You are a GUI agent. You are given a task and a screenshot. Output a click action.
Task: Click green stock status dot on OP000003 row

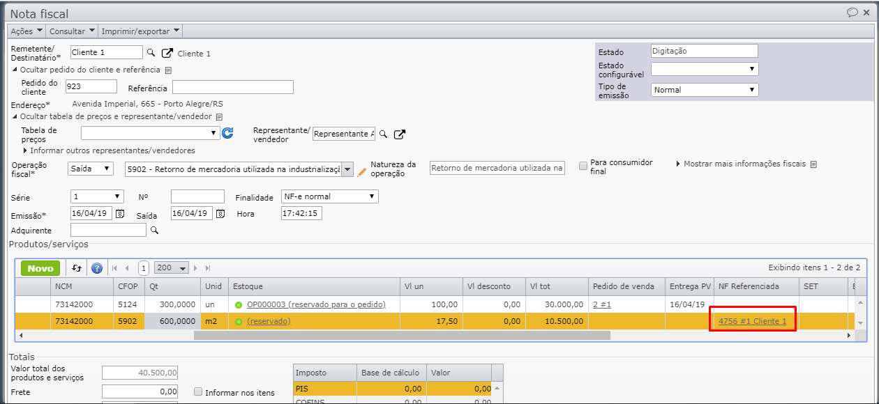[239, 305]
